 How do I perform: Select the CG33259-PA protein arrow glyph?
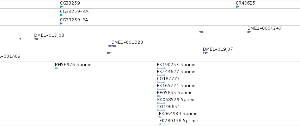[x=61, y=23]
